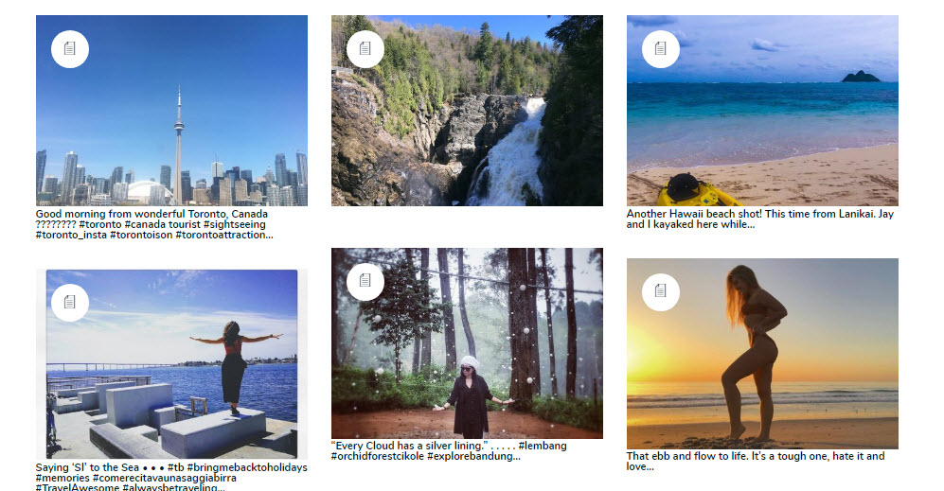The height and width of the screenshot is (491, 944).
Task: Click document icon on orchid forest photo
Action: 365,281
